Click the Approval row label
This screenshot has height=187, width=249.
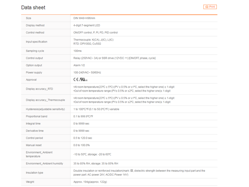pos(31,80)
